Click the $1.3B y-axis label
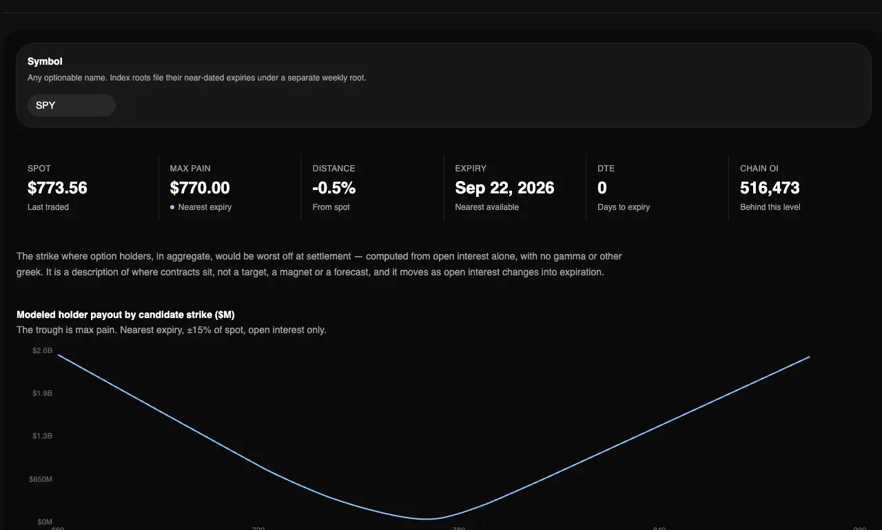 tap(43, 436)
